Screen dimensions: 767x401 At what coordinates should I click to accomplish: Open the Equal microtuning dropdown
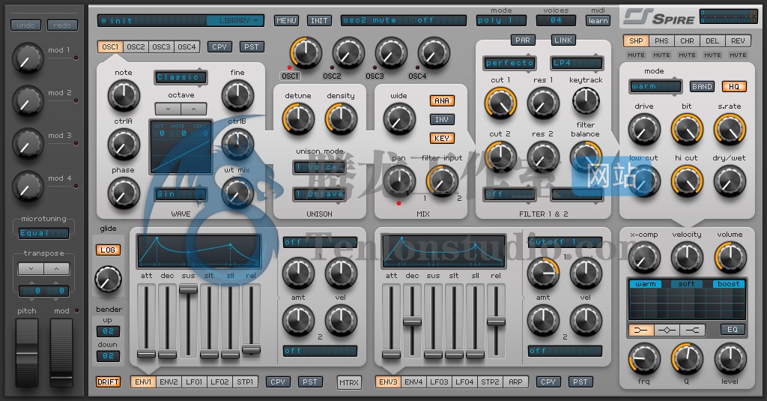point(43,233)
